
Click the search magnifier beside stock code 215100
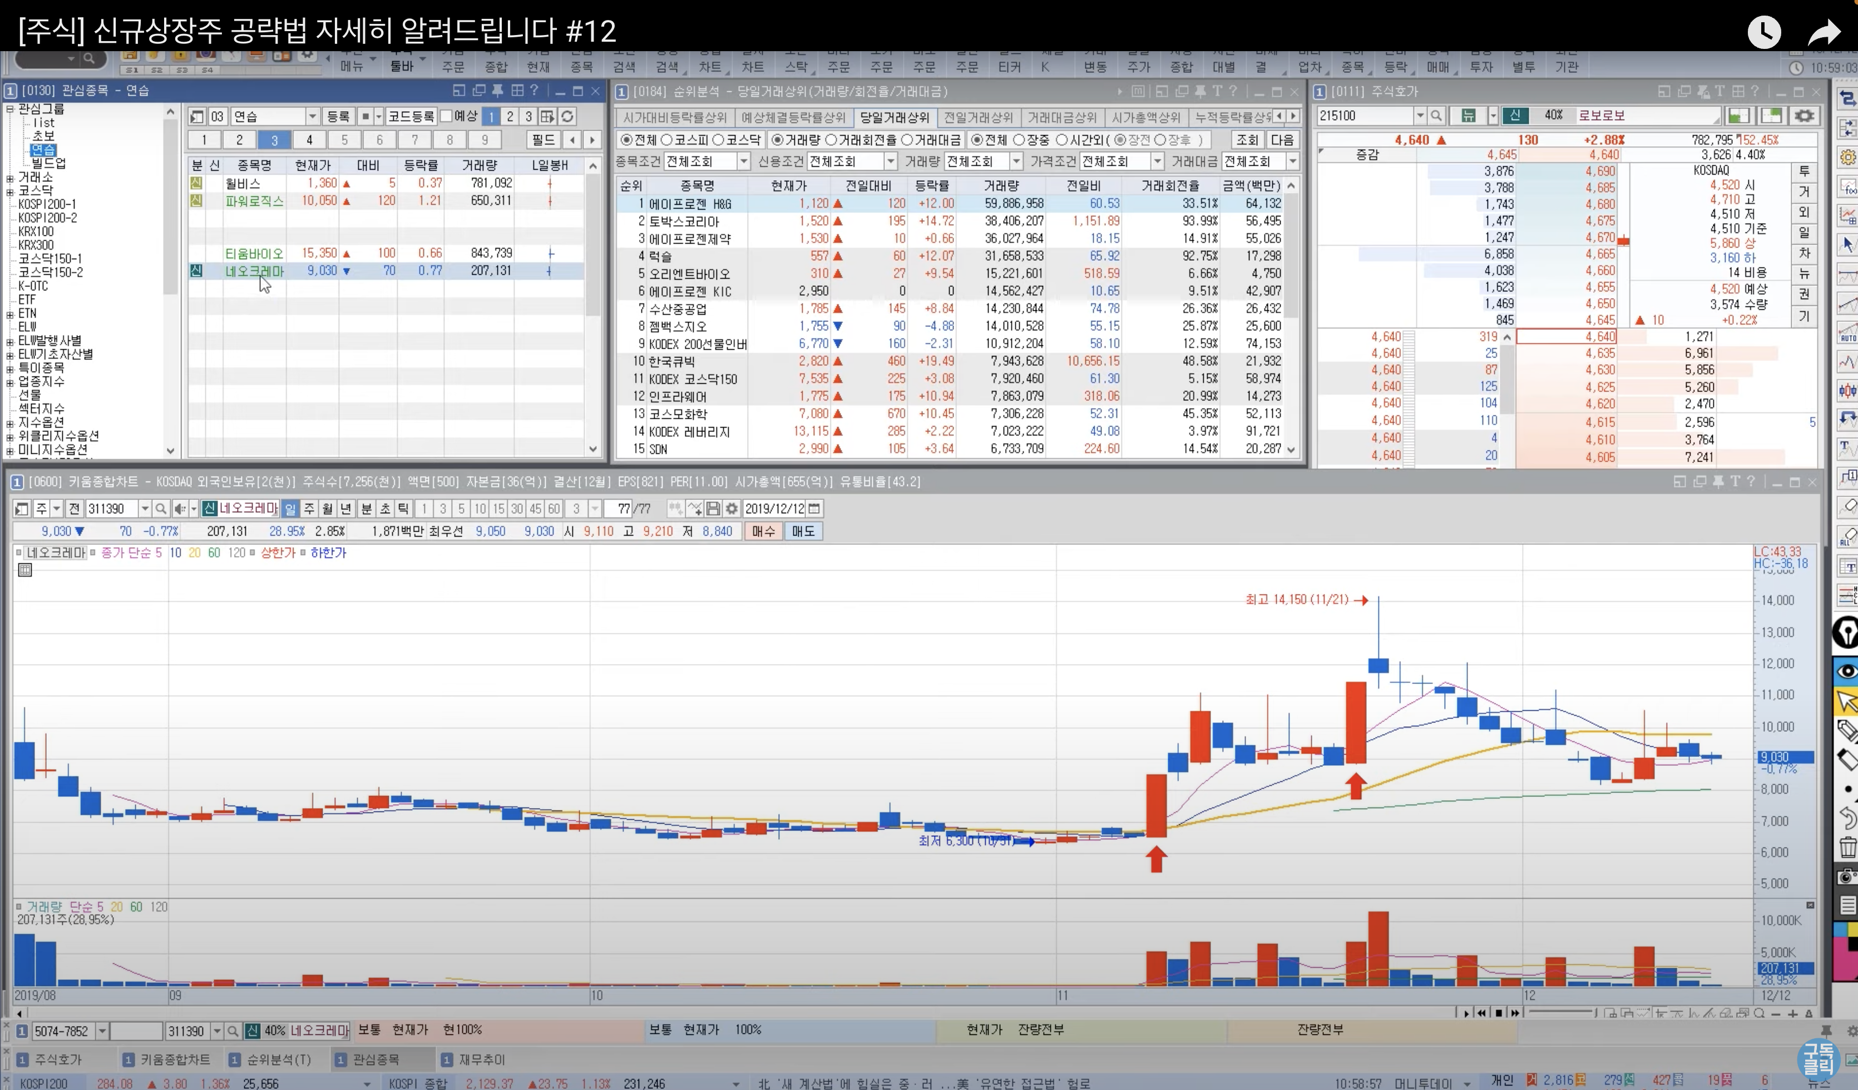pyautogui.click(x=1436, y=116)
